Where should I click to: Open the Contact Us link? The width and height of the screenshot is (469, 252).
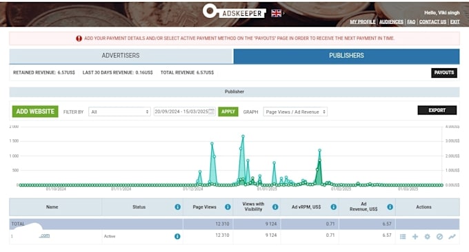click(x=432, y=22)
